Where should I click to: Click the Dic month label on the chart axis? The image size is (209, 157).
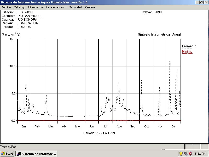point(174,127)
